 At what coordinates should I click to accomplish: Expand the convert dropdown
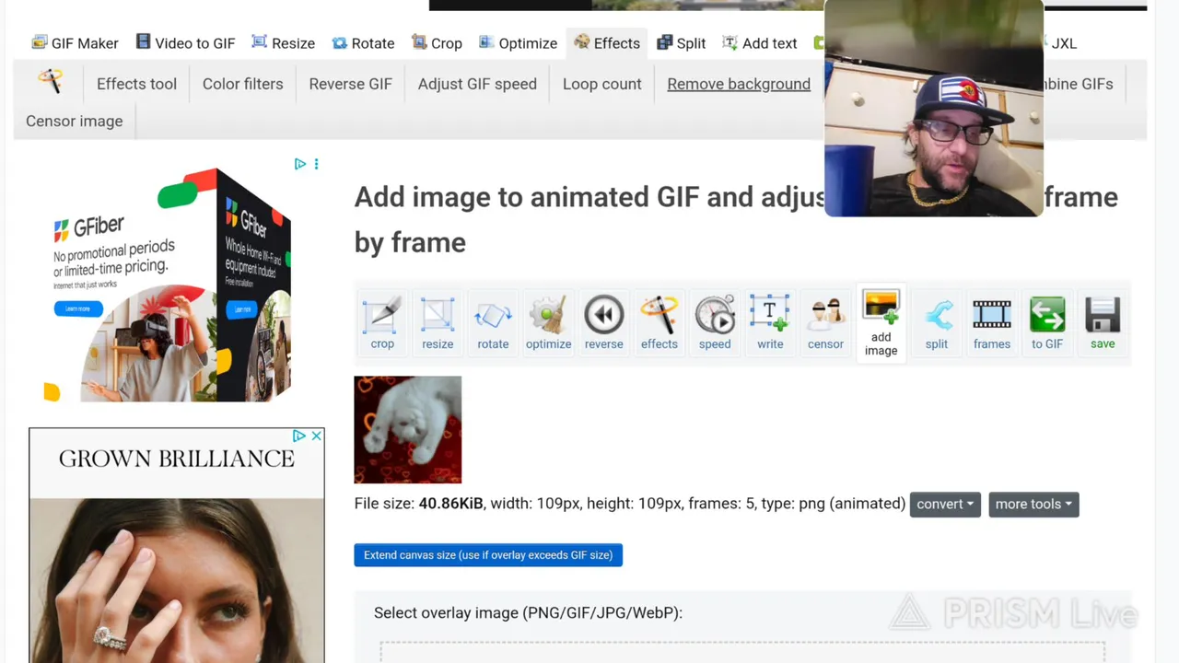click(x=945, y=504)
